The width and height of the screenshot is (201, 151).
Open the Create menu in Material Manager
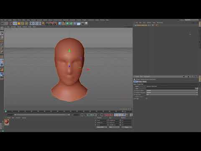pyautogui.click(x=8, y=118)
